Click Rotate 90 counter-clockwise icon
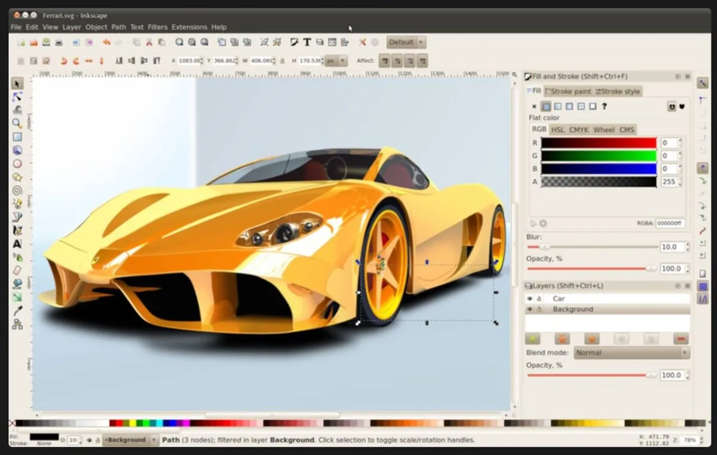 tap(63, 60)
